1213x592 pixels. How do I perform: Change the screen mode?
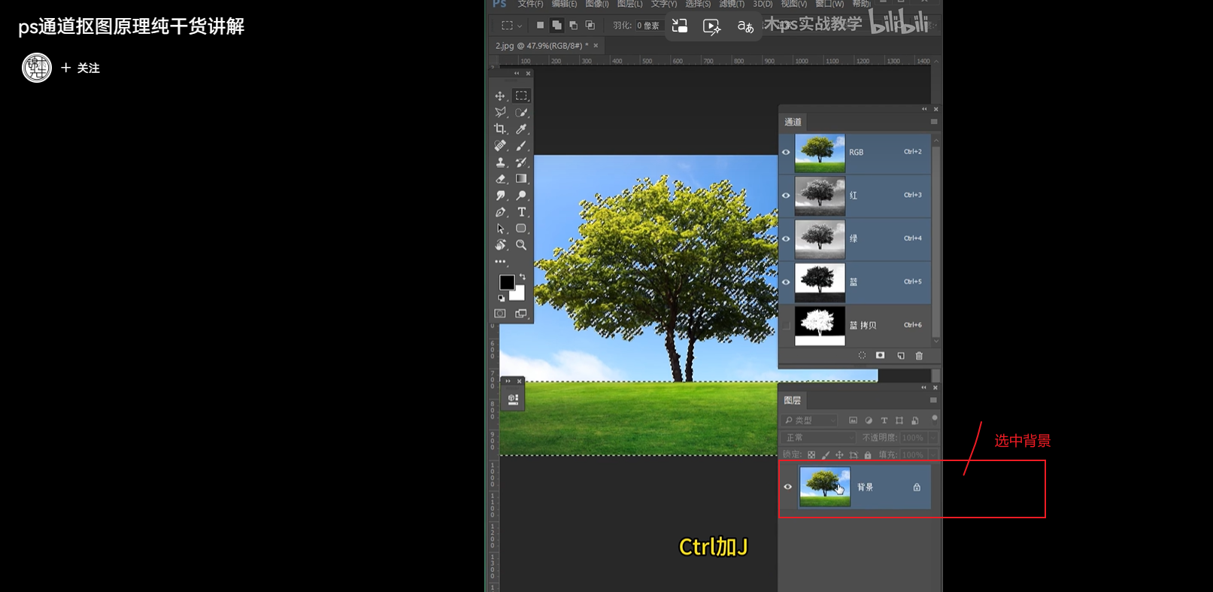pos(521,314)
